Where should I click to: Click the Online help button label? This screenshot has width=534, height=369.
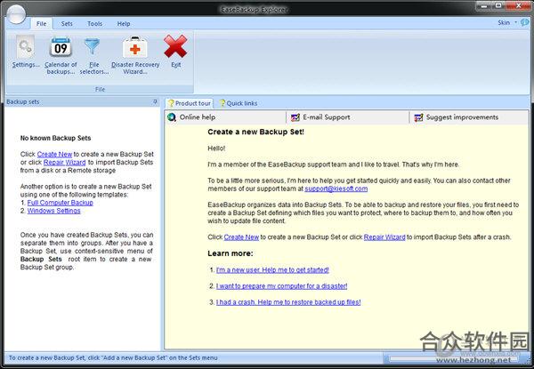[198, 117]
